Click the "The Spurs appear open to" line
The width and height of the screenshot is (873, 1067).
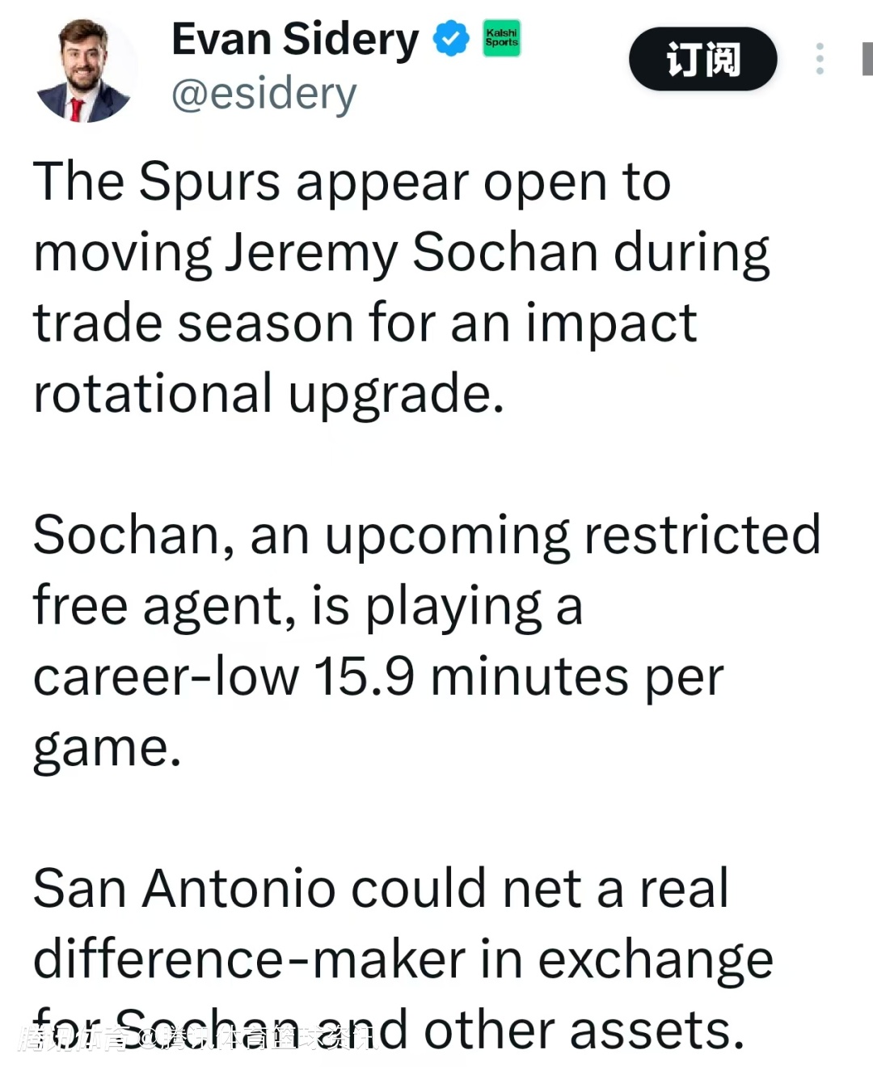click(x=352, y=181)
